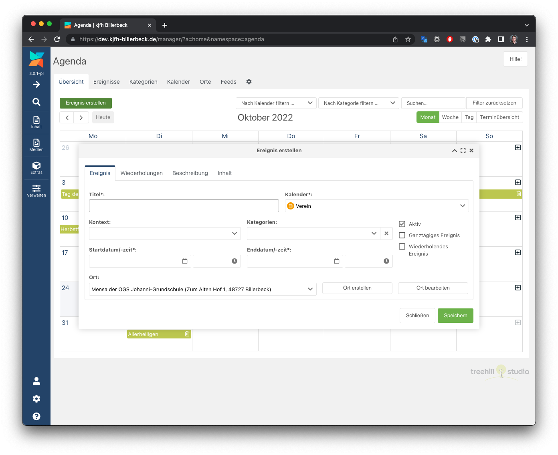Viewport: 558px width, 455px height.
Task: Open the Nach Kalender filtern dropdown
Action: 276,103
